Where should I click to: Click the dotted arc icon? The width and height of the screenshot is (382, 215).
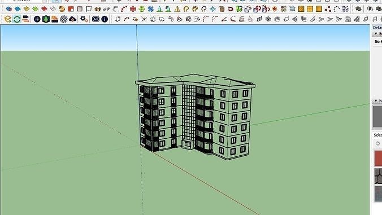(337, 9)
